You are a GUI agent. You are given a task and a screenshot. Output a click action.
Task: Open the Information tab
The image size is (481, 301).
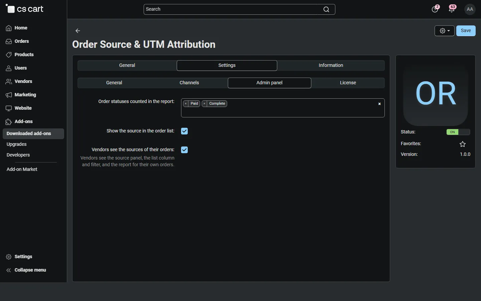tap(331, 66)
